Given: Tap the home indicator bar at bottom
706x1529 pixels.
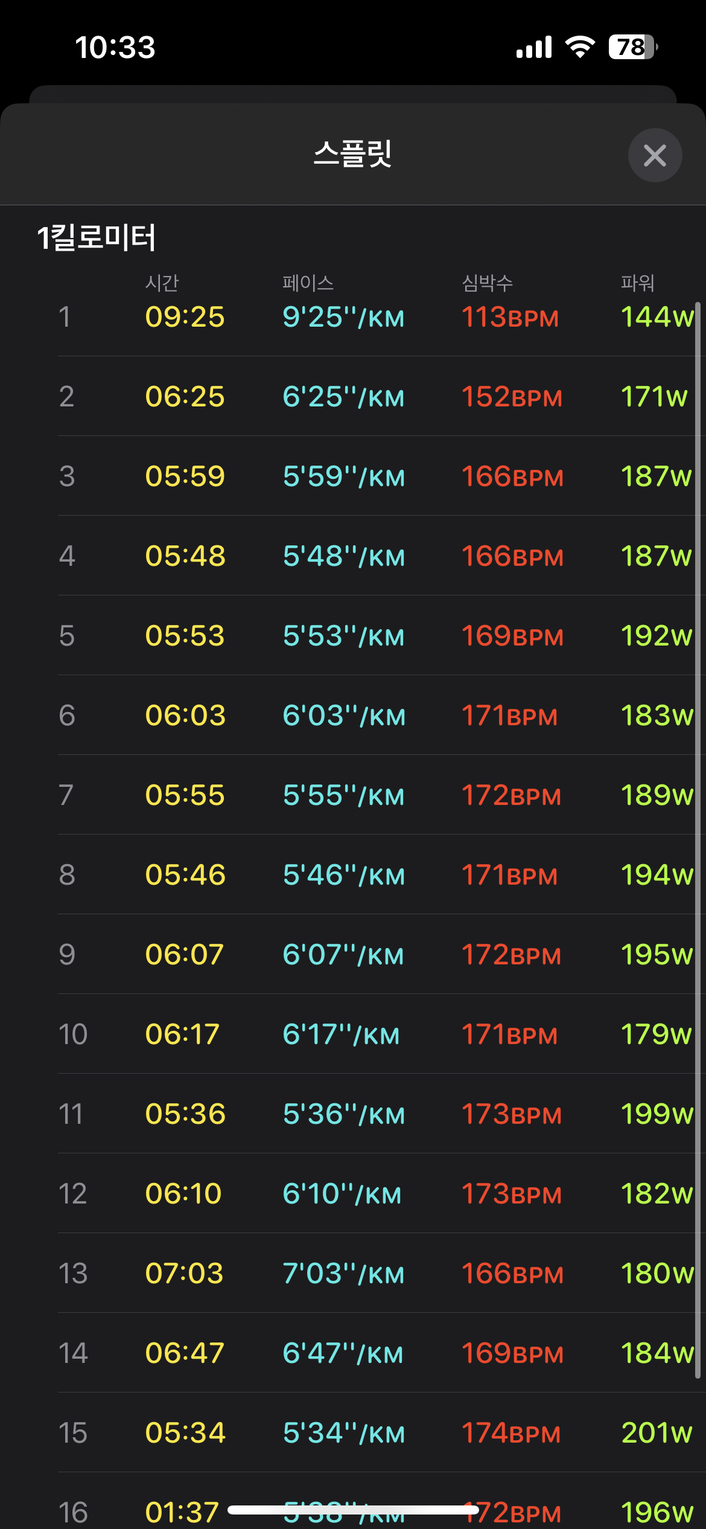Looking at the screenshot, I should (x=353, y=1510).
